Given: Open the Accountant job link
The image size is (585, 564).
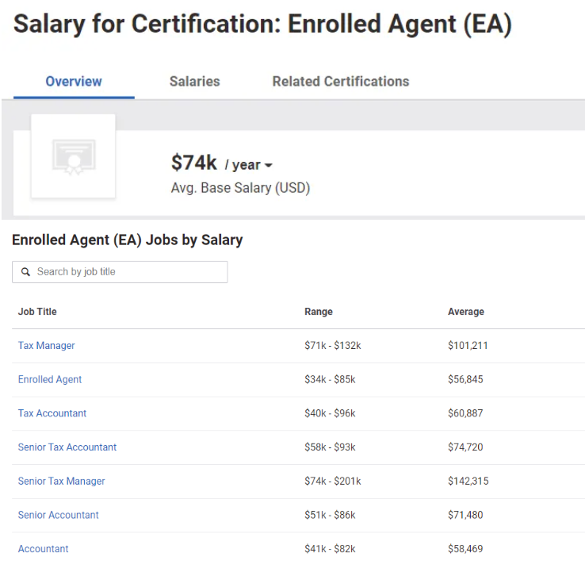Looking at the screenshot, I should [x=44, y=549].
